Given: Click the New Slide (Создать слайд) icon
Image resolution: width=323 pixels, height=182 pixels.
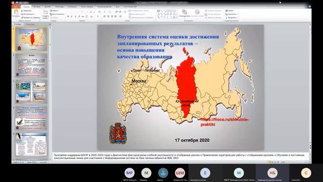Looking at the screenshot, I should [x=45, y=12].
